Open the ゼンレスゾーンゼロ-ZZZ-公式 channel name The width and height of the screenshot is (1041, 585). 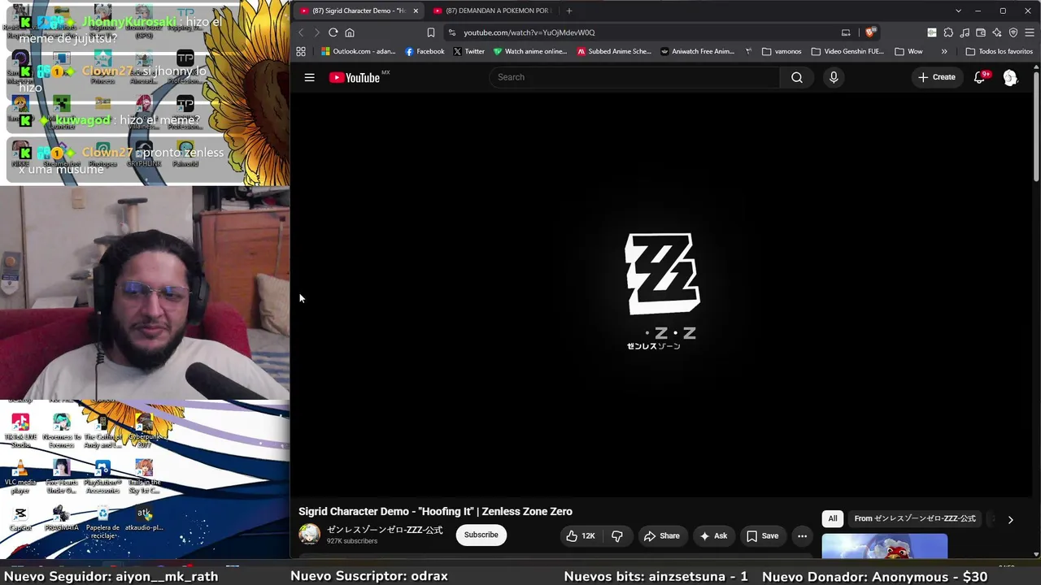coord(385,530)
